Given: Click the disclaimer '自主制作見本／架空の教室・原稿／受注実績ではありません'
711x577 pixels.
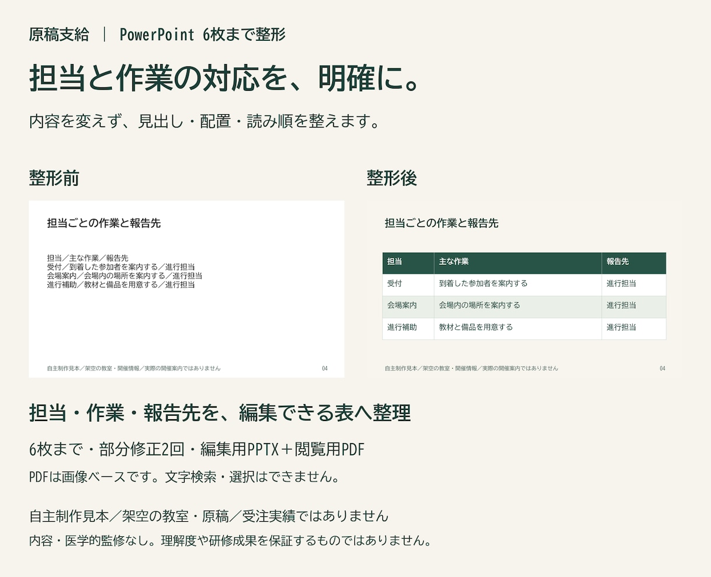Looking at the screenshot, I should [x=209, y=516].
